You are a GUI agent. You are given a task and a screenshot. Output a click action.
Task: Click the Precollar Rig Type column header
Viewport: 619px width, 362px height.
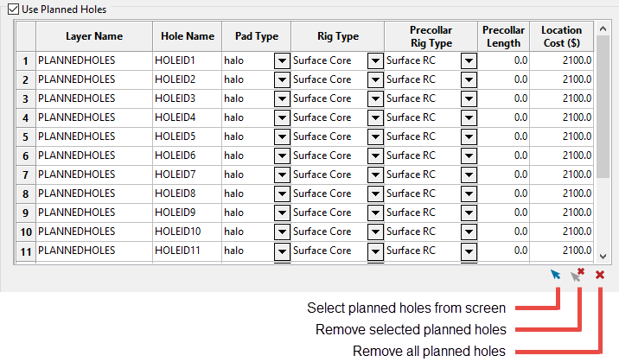click(431, 36)
